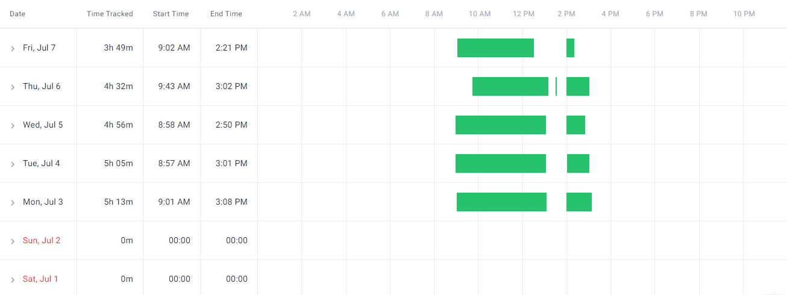Click the 9:01 AM start time
This screenshot has width=787, height=295.
point(174,202)
